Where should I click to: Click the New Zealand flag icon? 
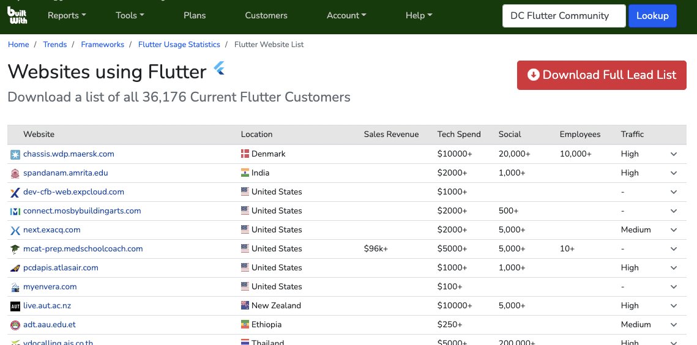click(x=245, y=305)
